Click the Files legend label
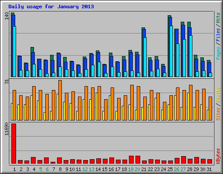This screenshot has width=223, height=174. pos(218,34)
